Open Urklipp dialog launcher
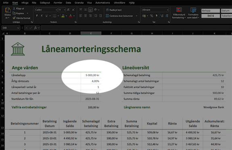Image resolution: width=232 pixels, height=150 pixels. pos(31,22)
